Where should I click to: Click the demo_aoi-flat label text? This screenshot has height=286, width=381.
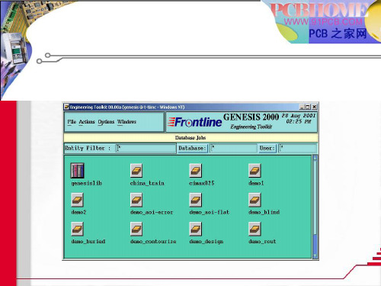210,212
